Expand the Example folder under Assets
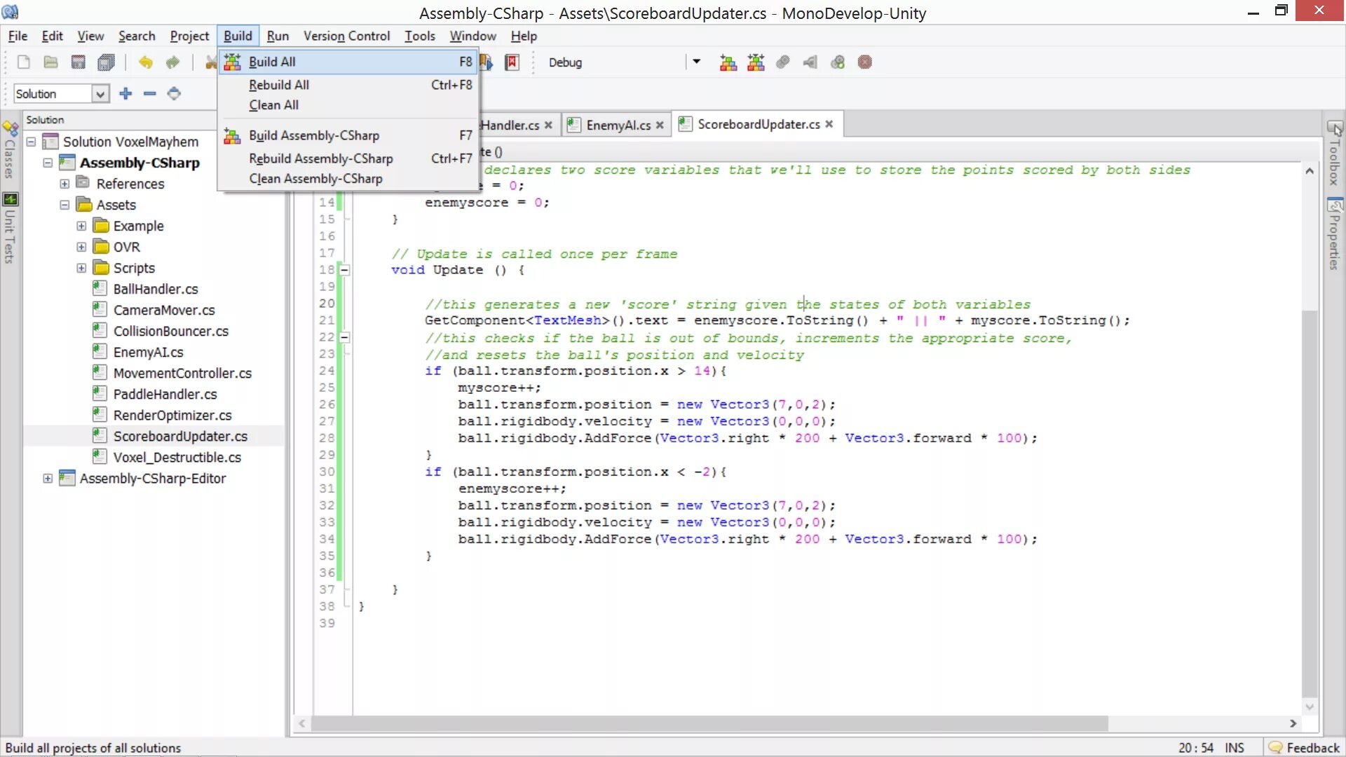 pyautogui.click(x=81, y=226)
